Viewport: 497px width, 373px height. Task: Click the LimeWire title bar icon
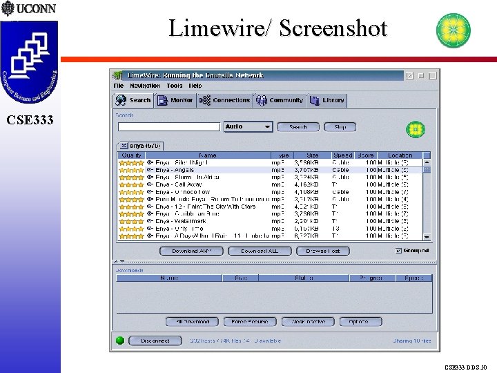pyautogui.click(x=117, y=75)
